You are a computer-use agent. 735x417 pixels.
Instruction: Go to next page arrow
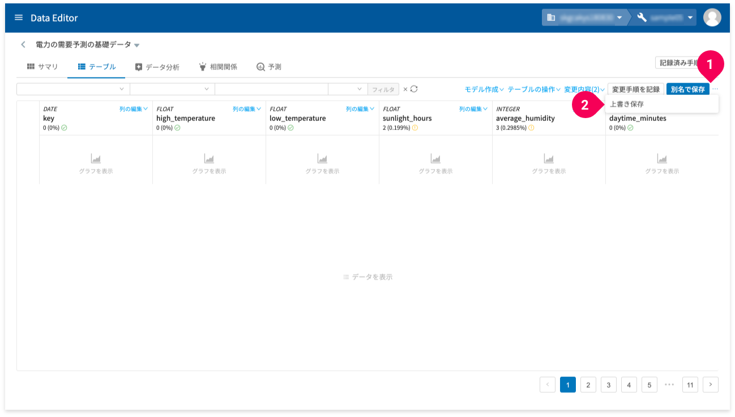pos(711,385)
